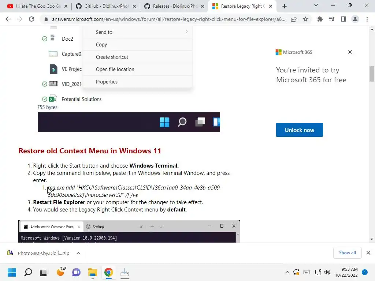Open Chrome three-dot menu
The image size is (375, 281).
367,19
